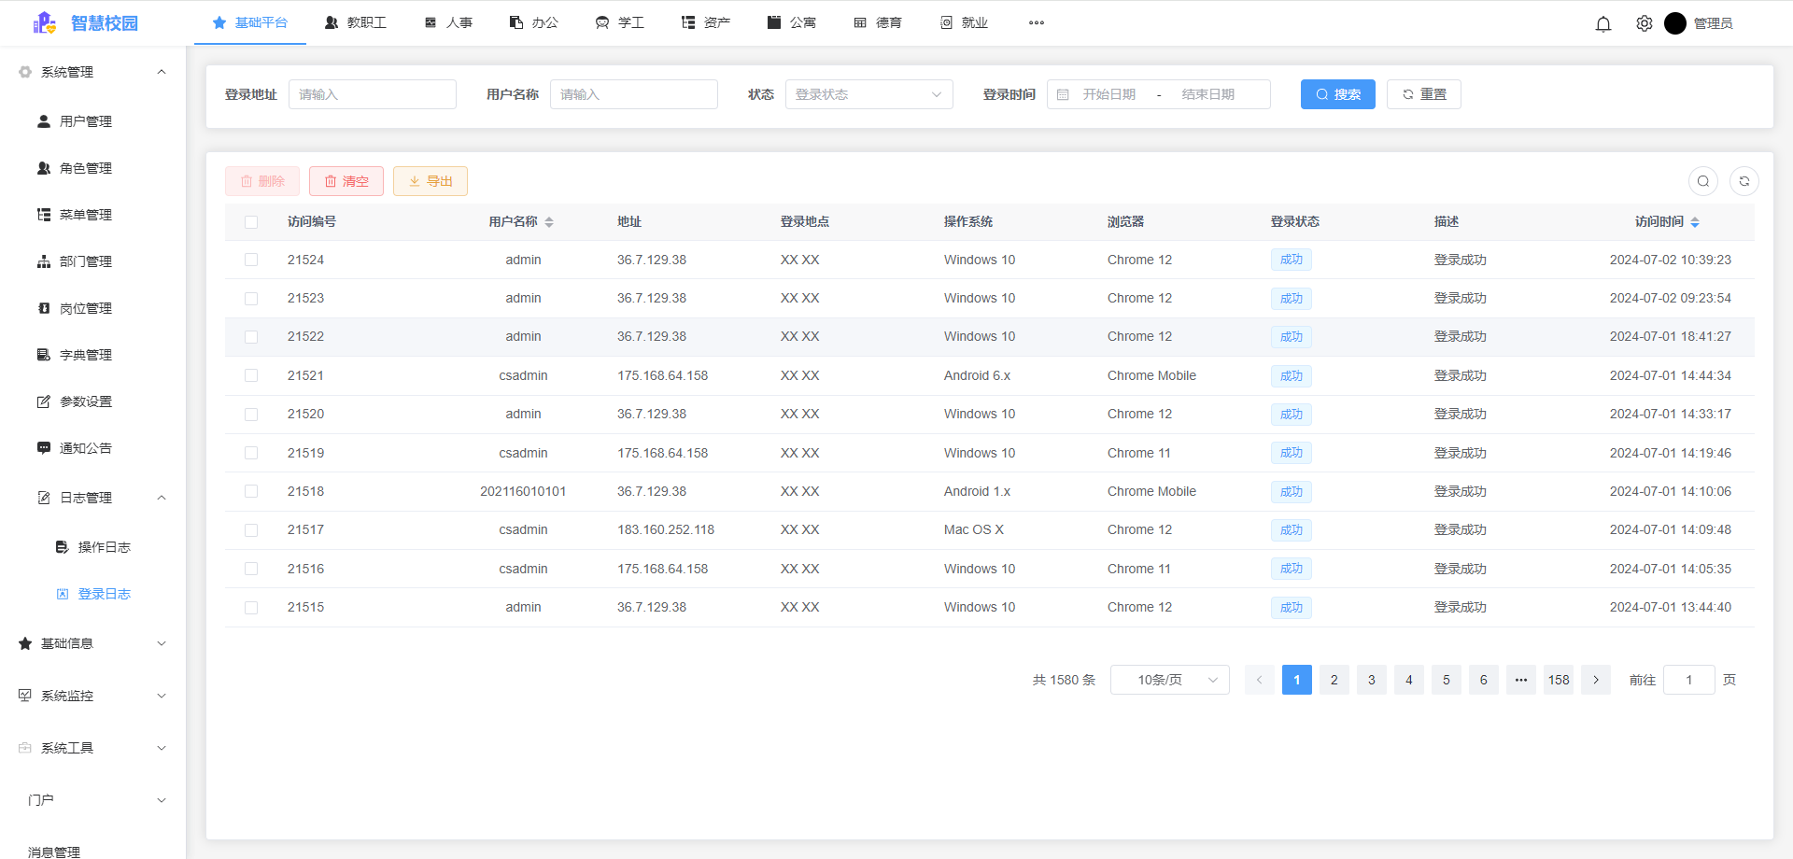Tick the checkbox for record 21518
1793x859 pixels.
pos(251,491)
